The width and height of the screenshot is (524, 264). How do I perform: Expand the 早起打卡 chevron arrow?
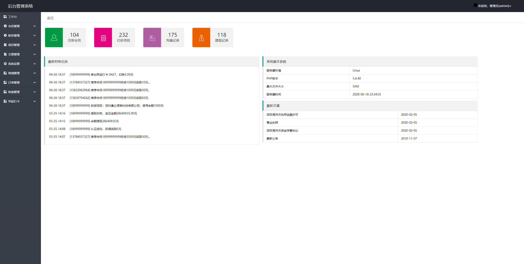click(x=35, y=101)
